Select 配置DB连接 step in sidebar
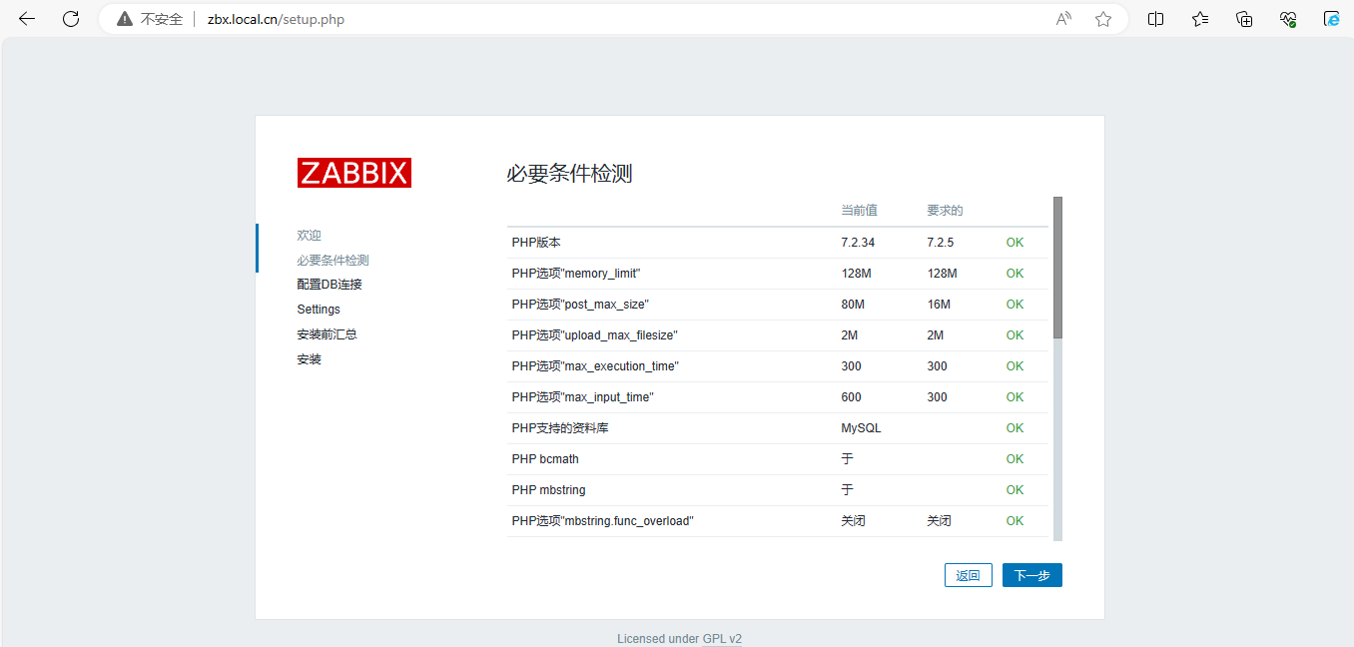 [329, 285]
